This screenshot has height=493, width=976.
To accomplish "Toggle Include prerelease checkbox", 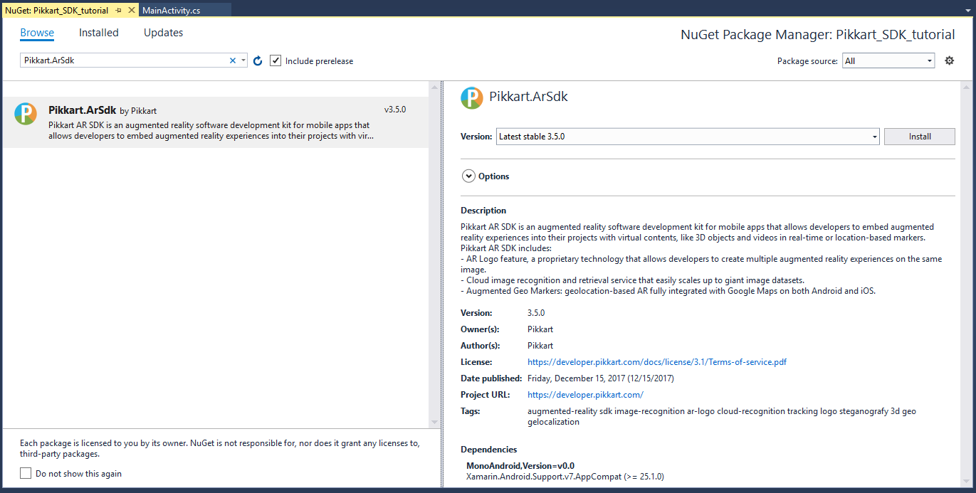I will (x=276, y=60).
